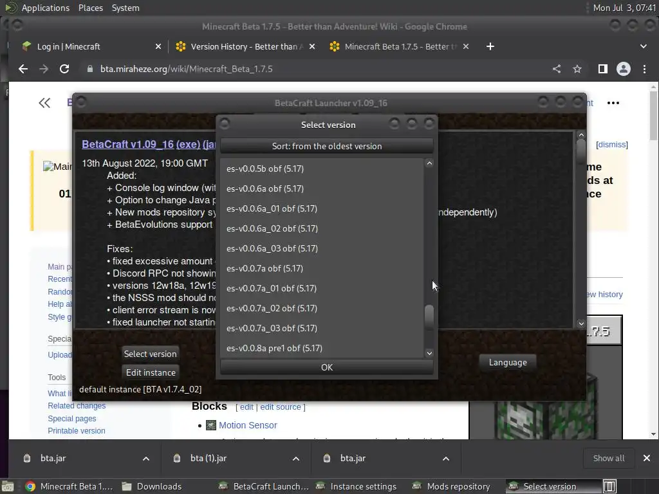Viewport: 659px width, 494px height.
Task: Click the site lock icon in address bar
Action: 89,69
